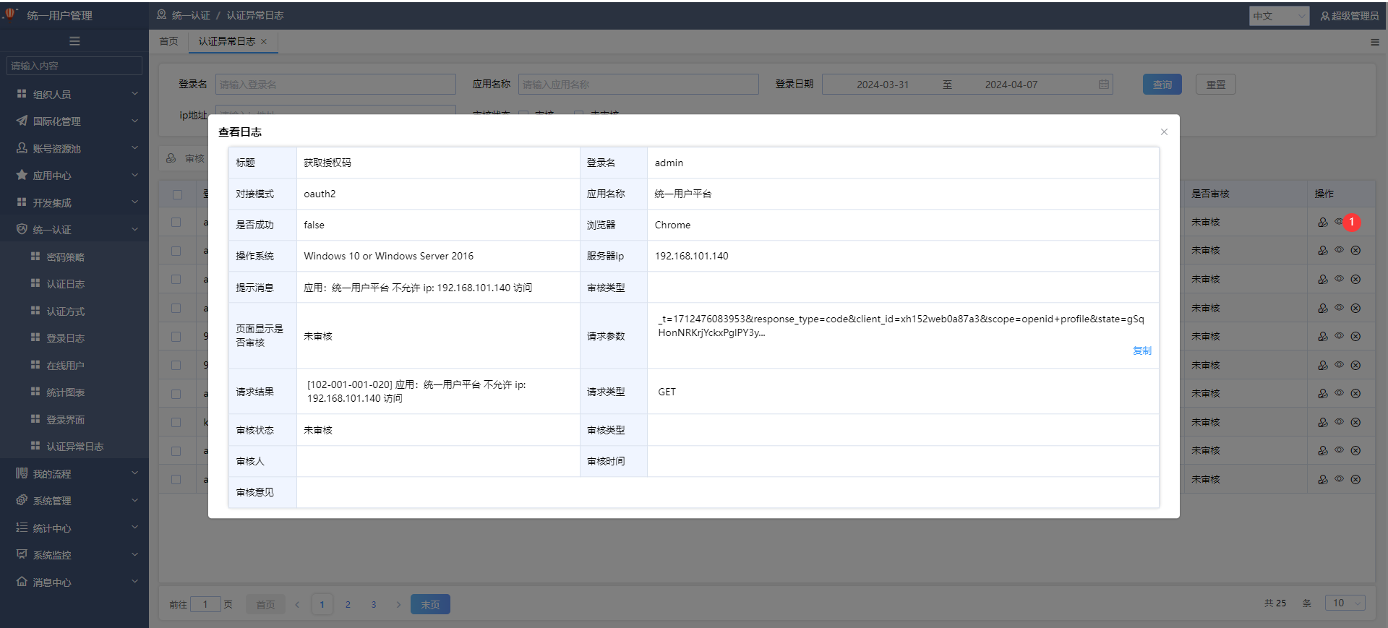The image size is (1388, 628).
Task: Click the delete icon in last table row
Action: click(1355, 479)
